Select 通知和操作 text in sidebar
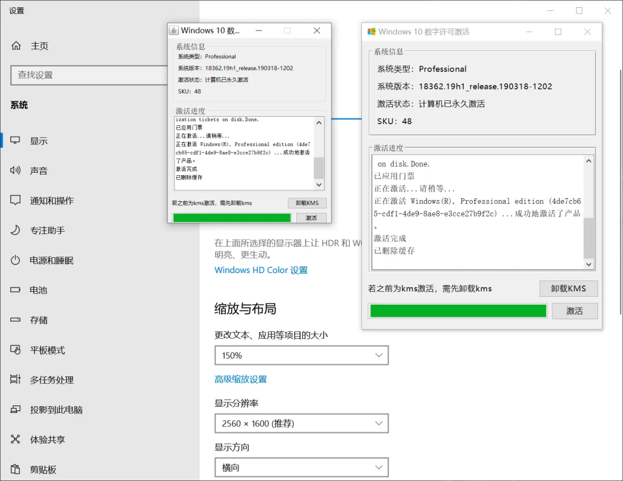 pos(52,201)
